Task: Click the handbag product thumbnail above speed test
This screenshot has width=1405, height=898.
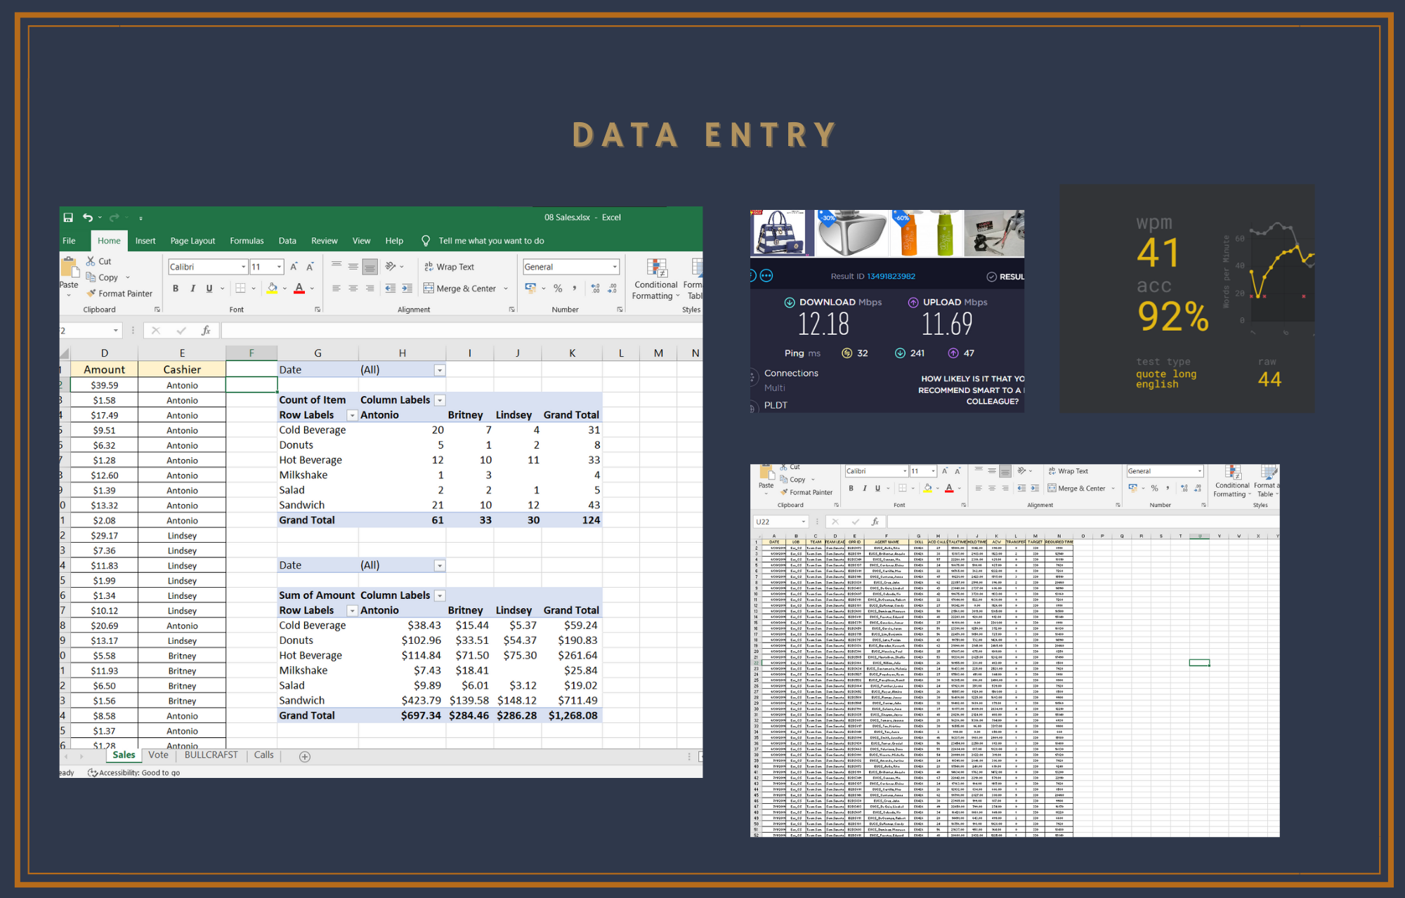Action: pyautogui.click(x=780, y=233)
